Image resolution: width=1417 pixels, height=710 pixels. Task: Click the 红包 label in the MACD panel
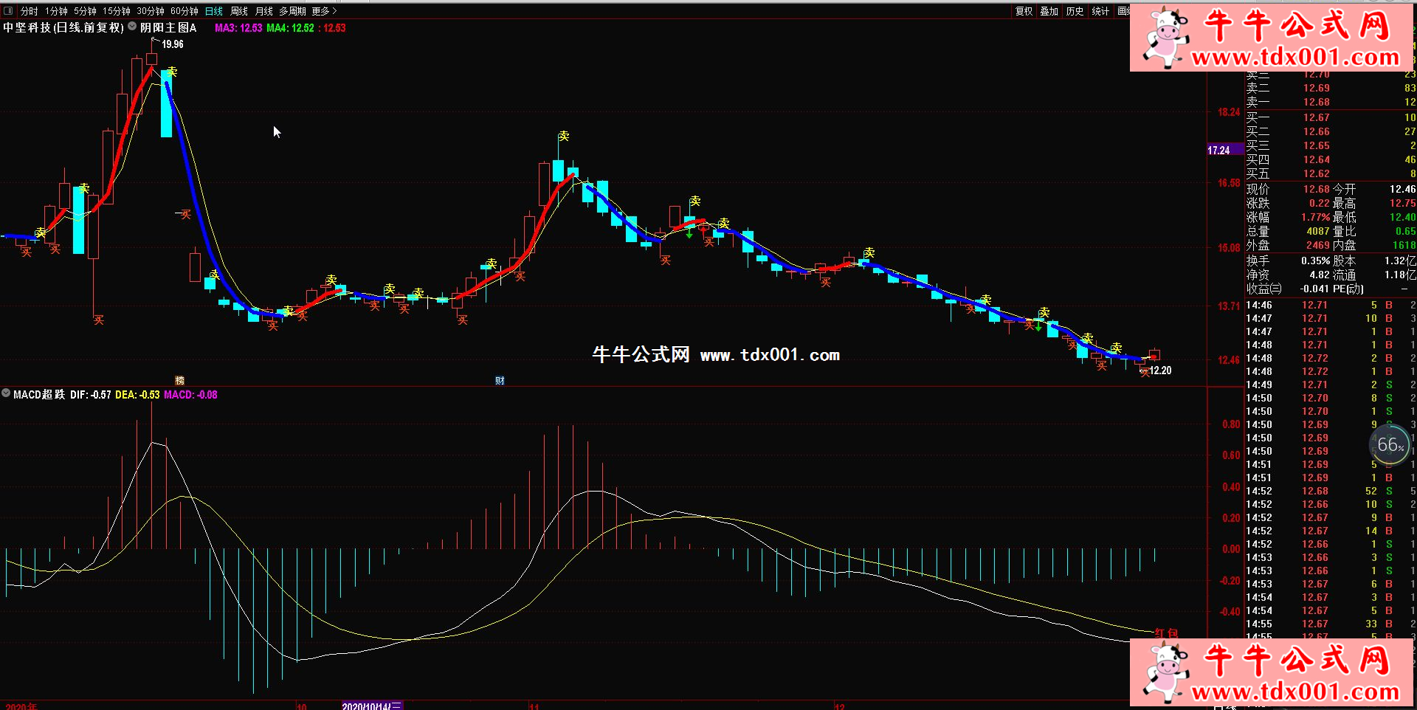tap(1167, 633)
